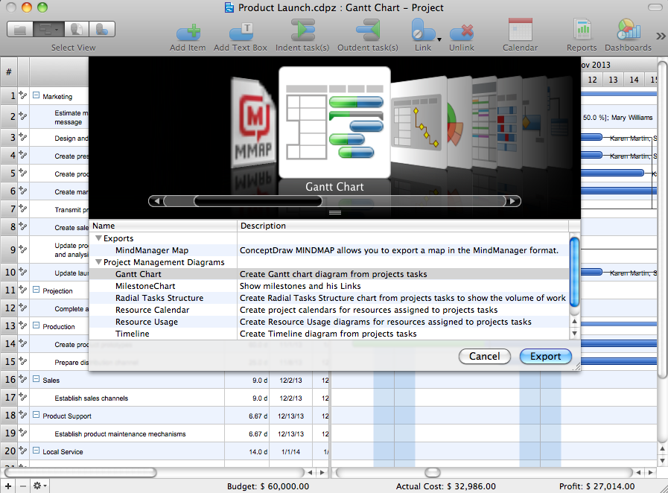Click the cover flow scrollbar's left arrow

point(157,201)
